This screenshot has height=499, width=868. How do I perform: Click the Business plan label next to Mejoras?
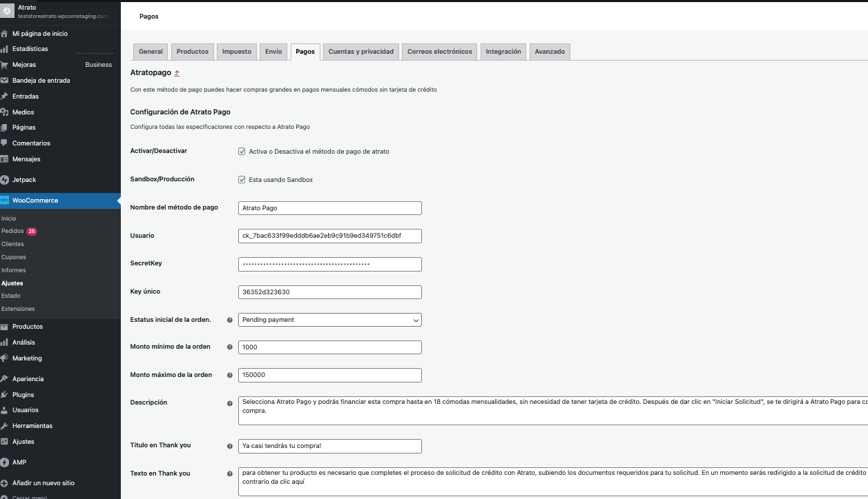click(x=99, y=65)
